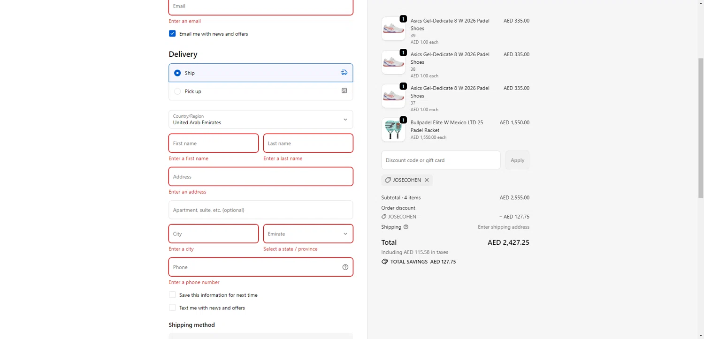Click the Apartment, suite, etc. optional field
This screenshot has width=704, height=339.
(x=261, y=210)
